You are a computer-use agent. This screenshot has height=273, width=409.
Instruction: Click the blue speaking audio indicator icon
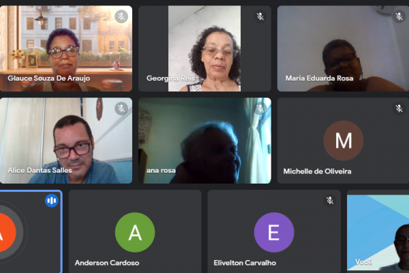pyautogui.click(x=52, y=201)
